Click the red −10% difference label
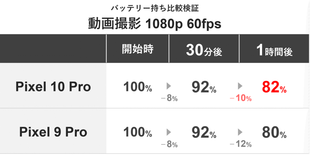Image resolution: width=310 pixels, height=155 pixels. (241, 99)
